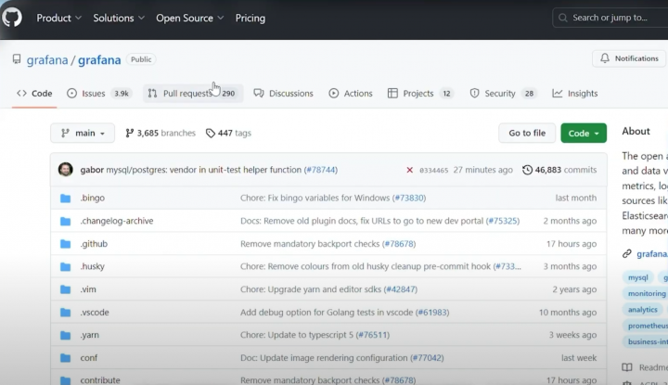The image size is (668, 385).
Task: View the 3,685 branches list
Action: point(160,134)
